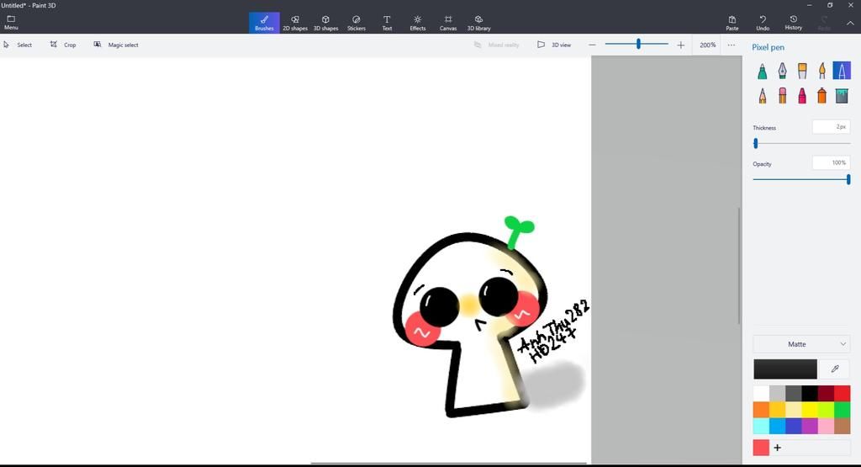Select the Calligraphy pen brush
Image resolution: width=861 pixels, height=467 pixels.
[x=782, y=71]
